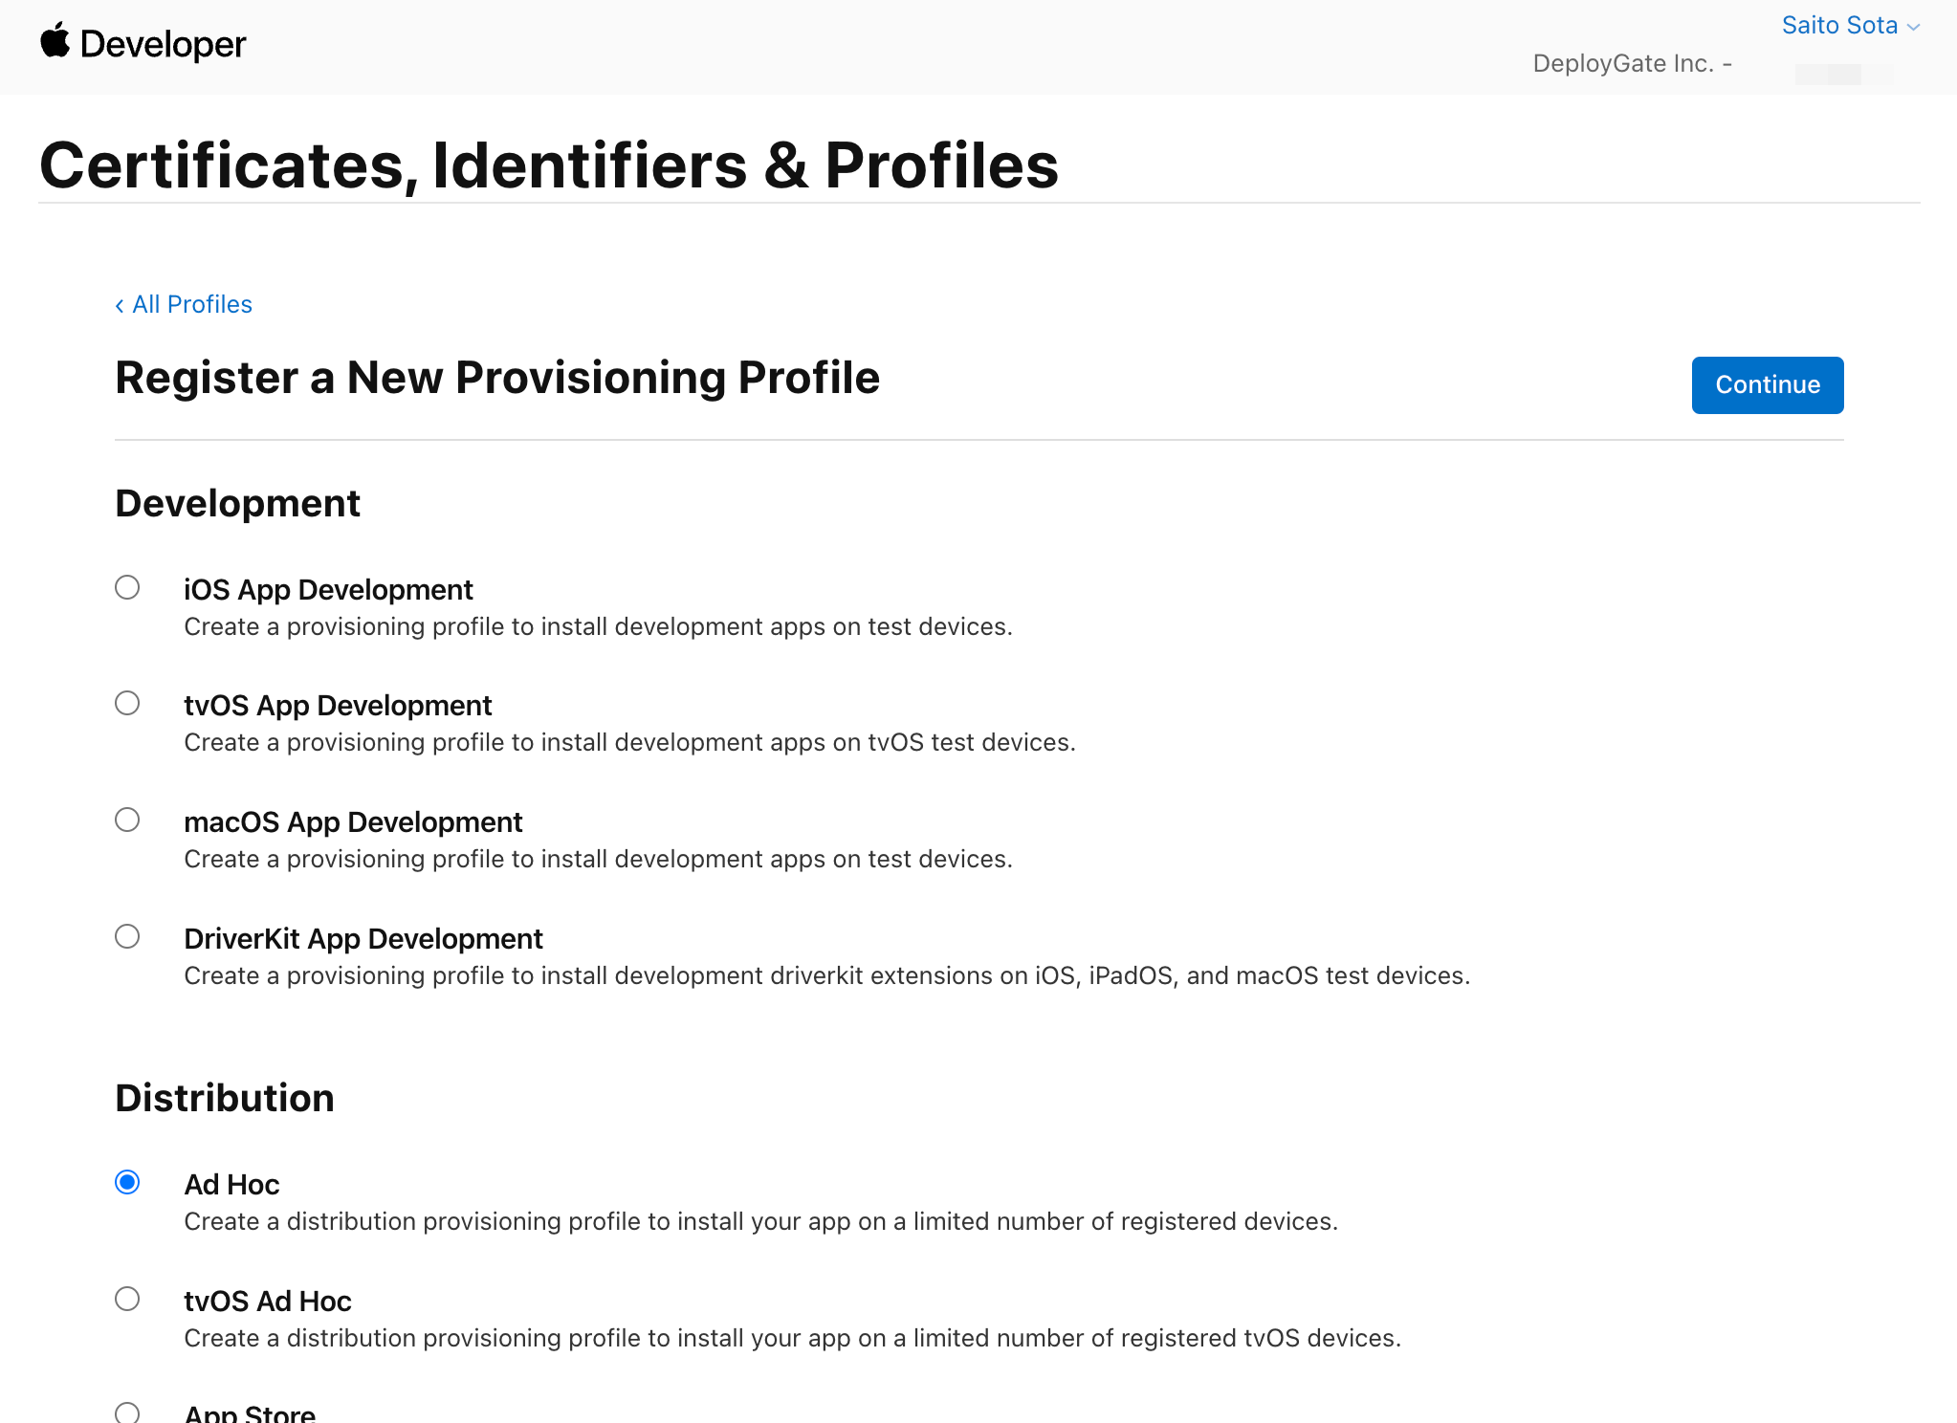Image resolution: width=1957 pixels, height=1423 pixels.
Task: Select the iOS App Development radio button
Action: 127,587
